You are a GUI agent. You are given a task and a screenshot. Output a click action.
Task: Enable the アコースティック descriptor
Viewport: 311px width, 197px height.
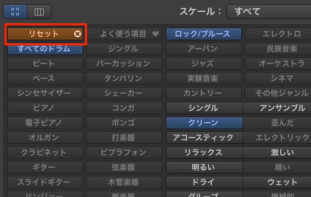[x=204, y=138]
